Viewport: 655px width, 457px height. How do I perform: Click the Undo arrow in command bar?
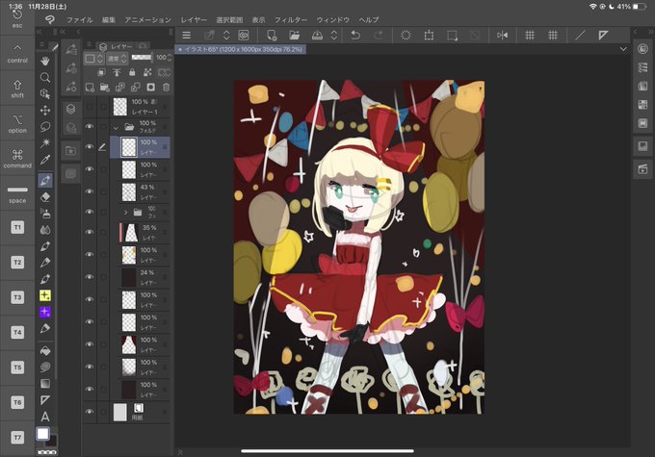tap(355, 36)
